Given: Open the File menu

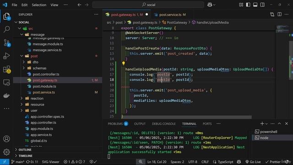Looking at the screenshot, I should tap(14, 5).
